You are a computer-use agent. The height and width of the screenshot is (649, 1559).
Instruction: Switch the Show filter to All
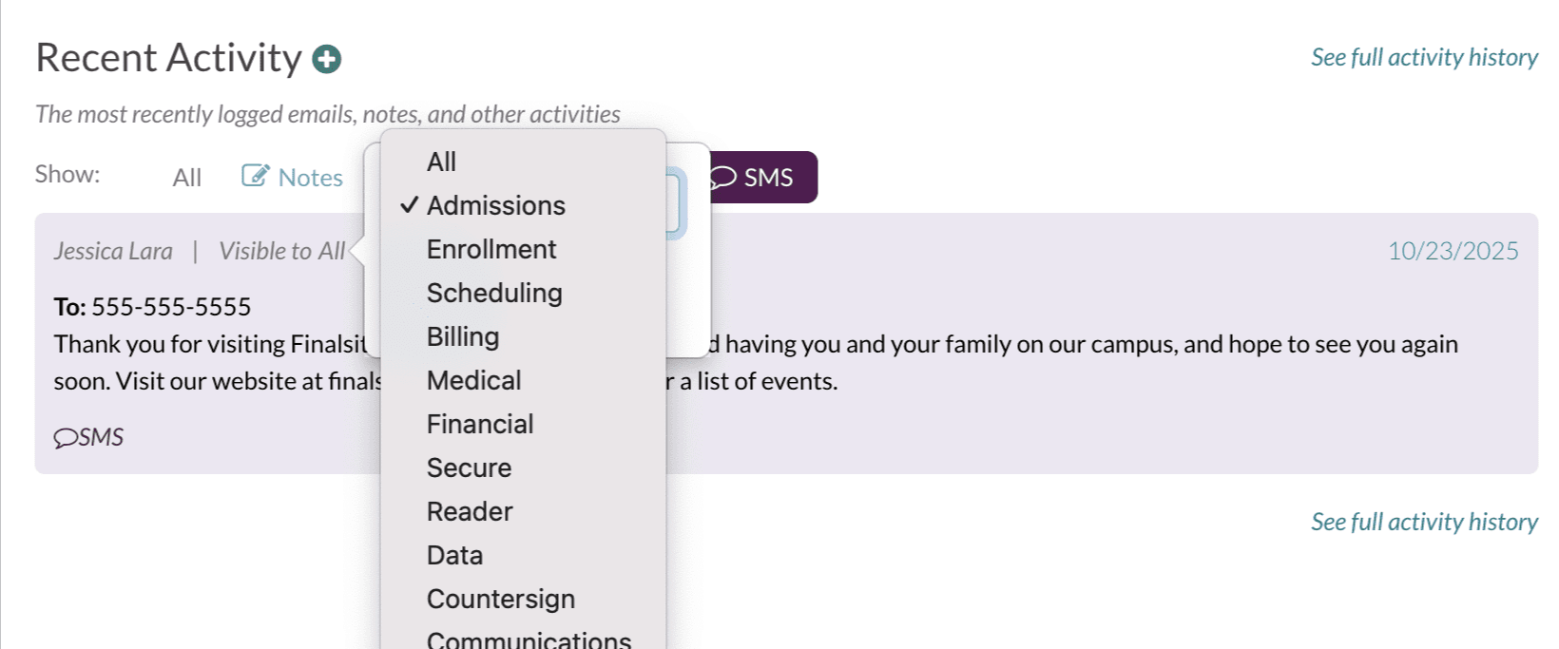click(186, 176)
